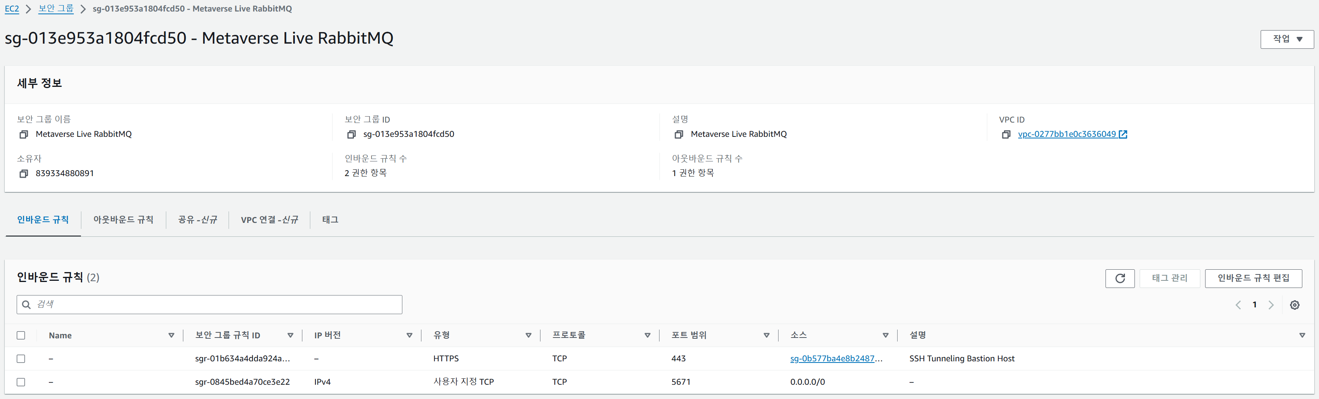Open the vpc-0277bb1e0c3636049 link

pos(1067,134)
